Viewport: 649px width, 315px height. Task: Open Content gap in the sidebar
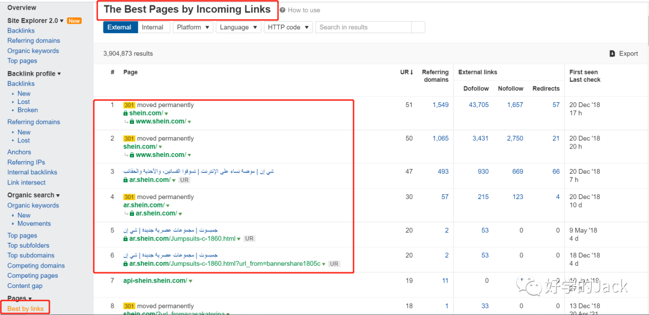point(25,286)
